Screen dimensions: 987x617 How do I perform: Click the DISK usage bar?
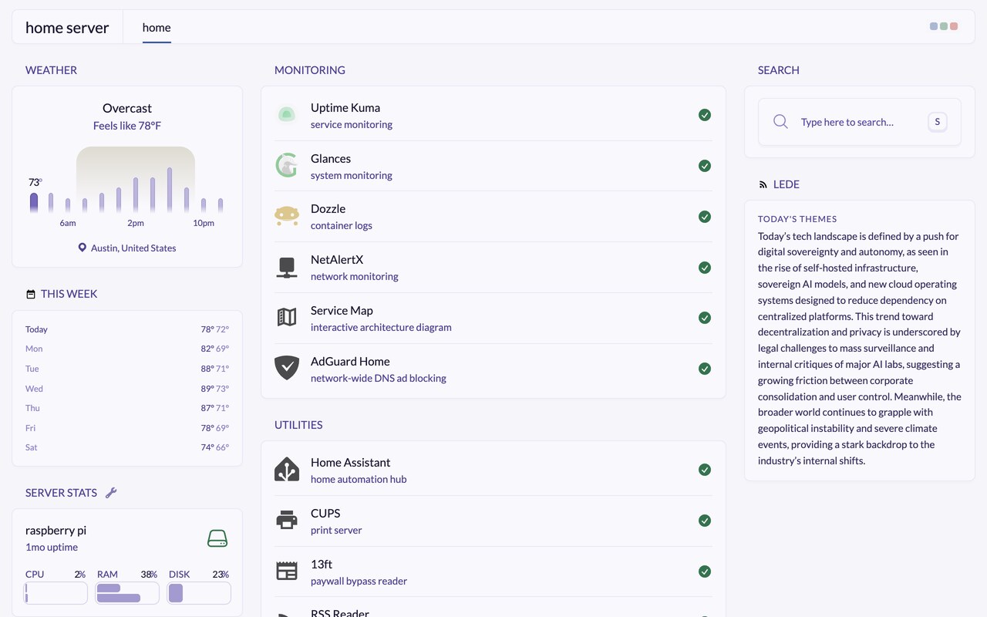click(199, 593)
